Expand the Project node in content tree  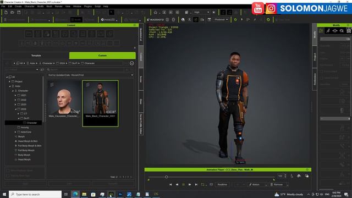tap(10, 81)
